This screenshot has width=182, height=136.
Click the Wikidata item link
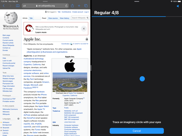tap(7, 91)
